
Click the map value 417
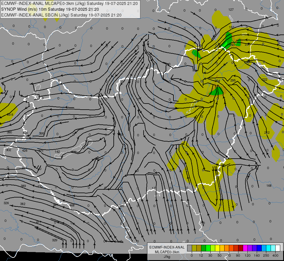38,222
